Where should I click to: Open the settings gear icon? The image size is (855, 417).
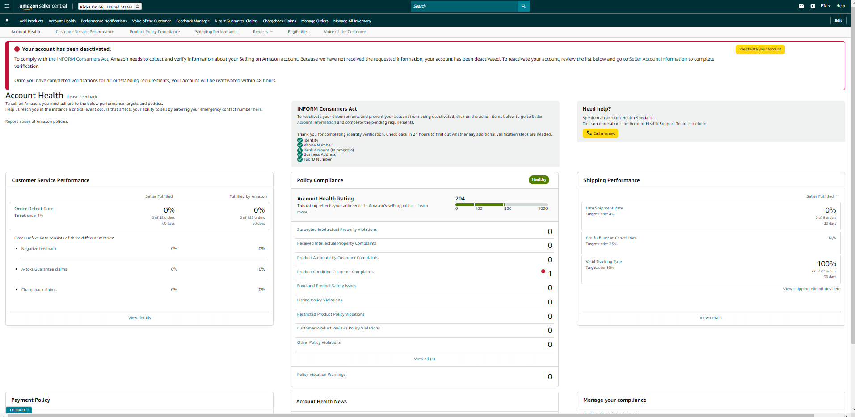[813, 6]
